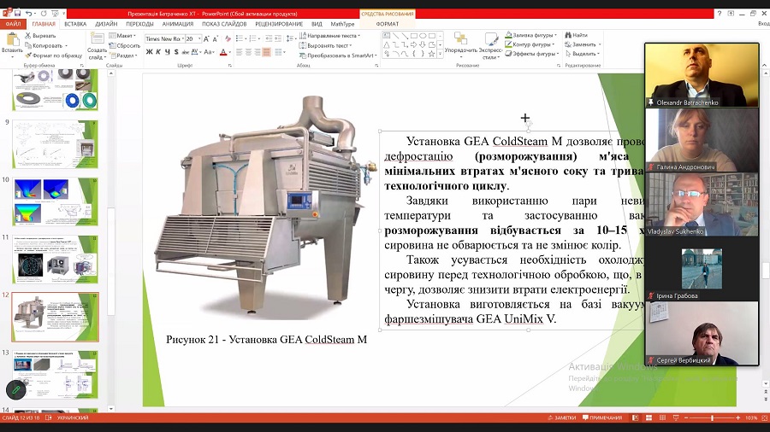The image size is (770, 432).
Task: Select oval shape in shapes gallery
Action: point(423,36)
